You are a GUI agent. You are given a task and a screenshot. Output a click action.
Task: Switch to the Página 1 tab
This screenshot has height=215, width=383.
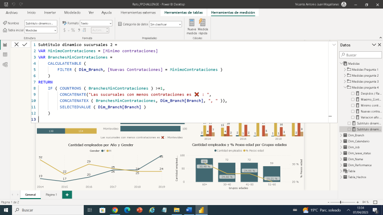point(51,195)
